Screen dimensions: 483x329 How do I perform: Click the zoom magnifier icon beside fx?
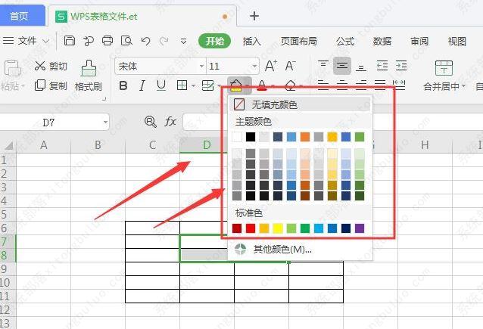150,121
